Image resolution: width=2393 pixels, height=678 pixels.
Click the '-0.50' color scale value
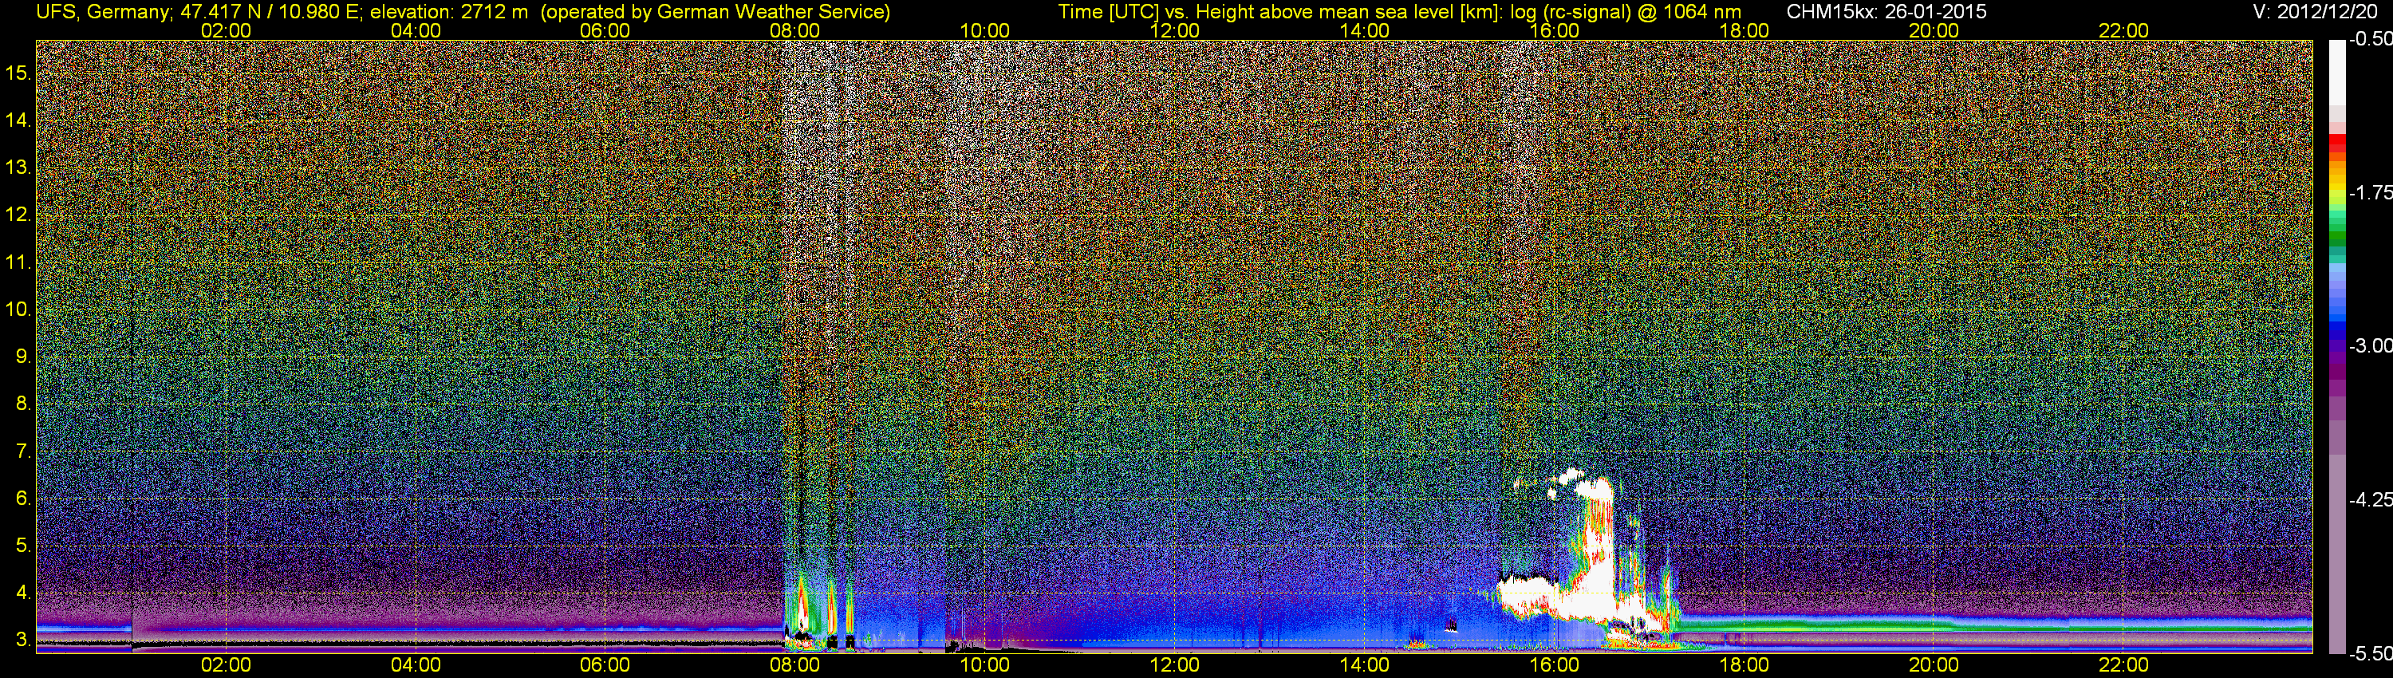click(2370, 40)
